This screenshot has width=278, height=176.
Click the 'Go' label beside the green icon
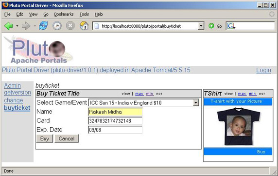[219, 26]
